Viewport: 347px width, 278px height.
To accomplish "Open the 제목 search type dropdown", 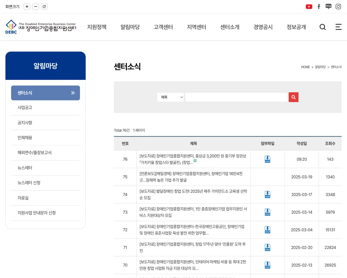I will tap(171, 97).
